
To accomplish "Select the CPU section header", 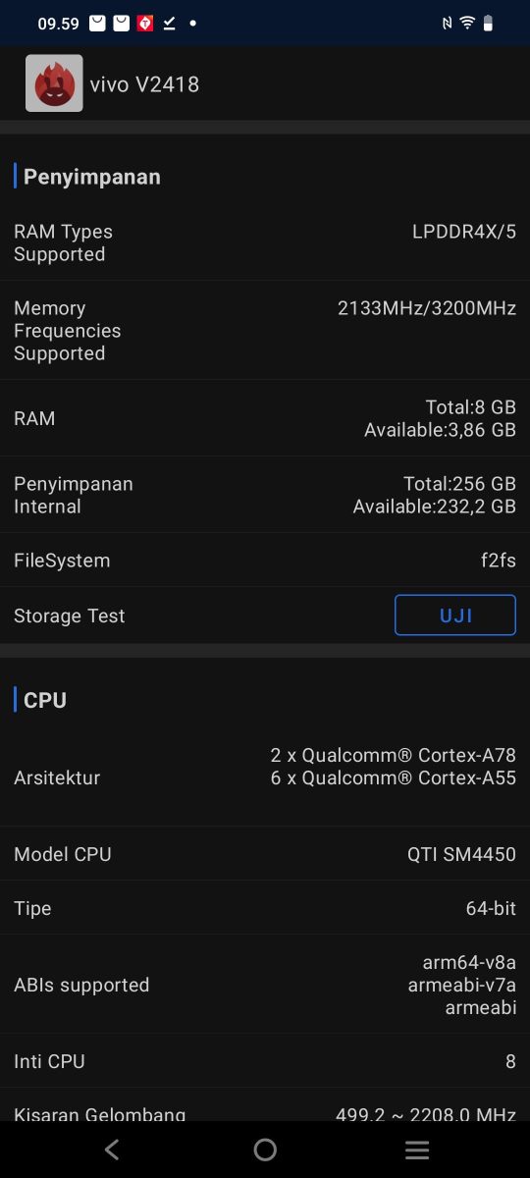I will coord(45,700).
